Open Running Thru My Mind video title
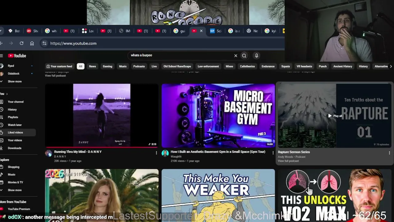The height and width of the screenshot is (222, 394). pos(78,152)
